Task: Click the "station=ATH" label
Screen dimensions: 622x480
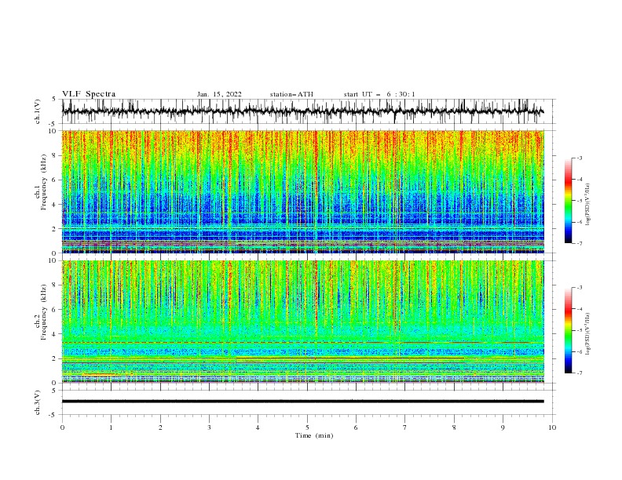Action: pyautogui.click(x=291, y=94)
